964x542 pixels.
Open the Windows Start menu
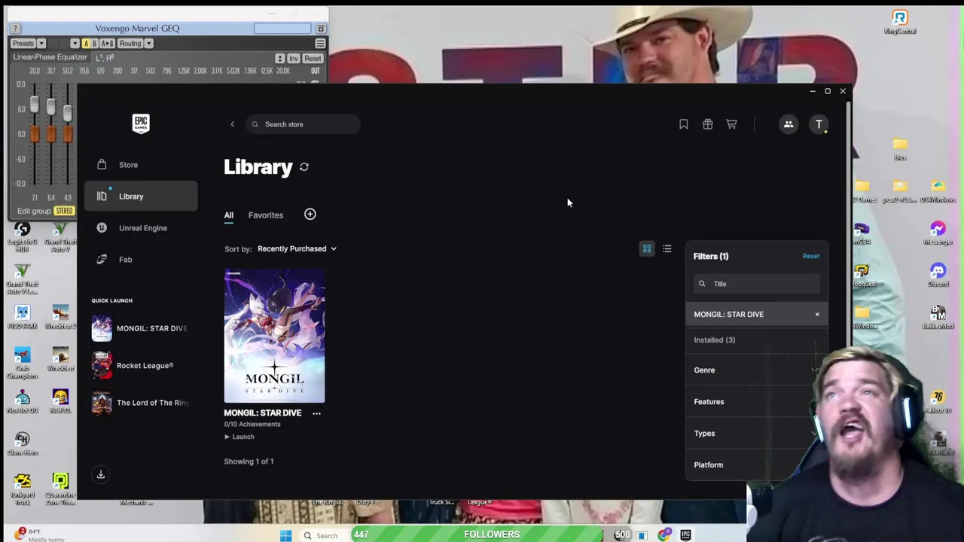tap(285, 535)
